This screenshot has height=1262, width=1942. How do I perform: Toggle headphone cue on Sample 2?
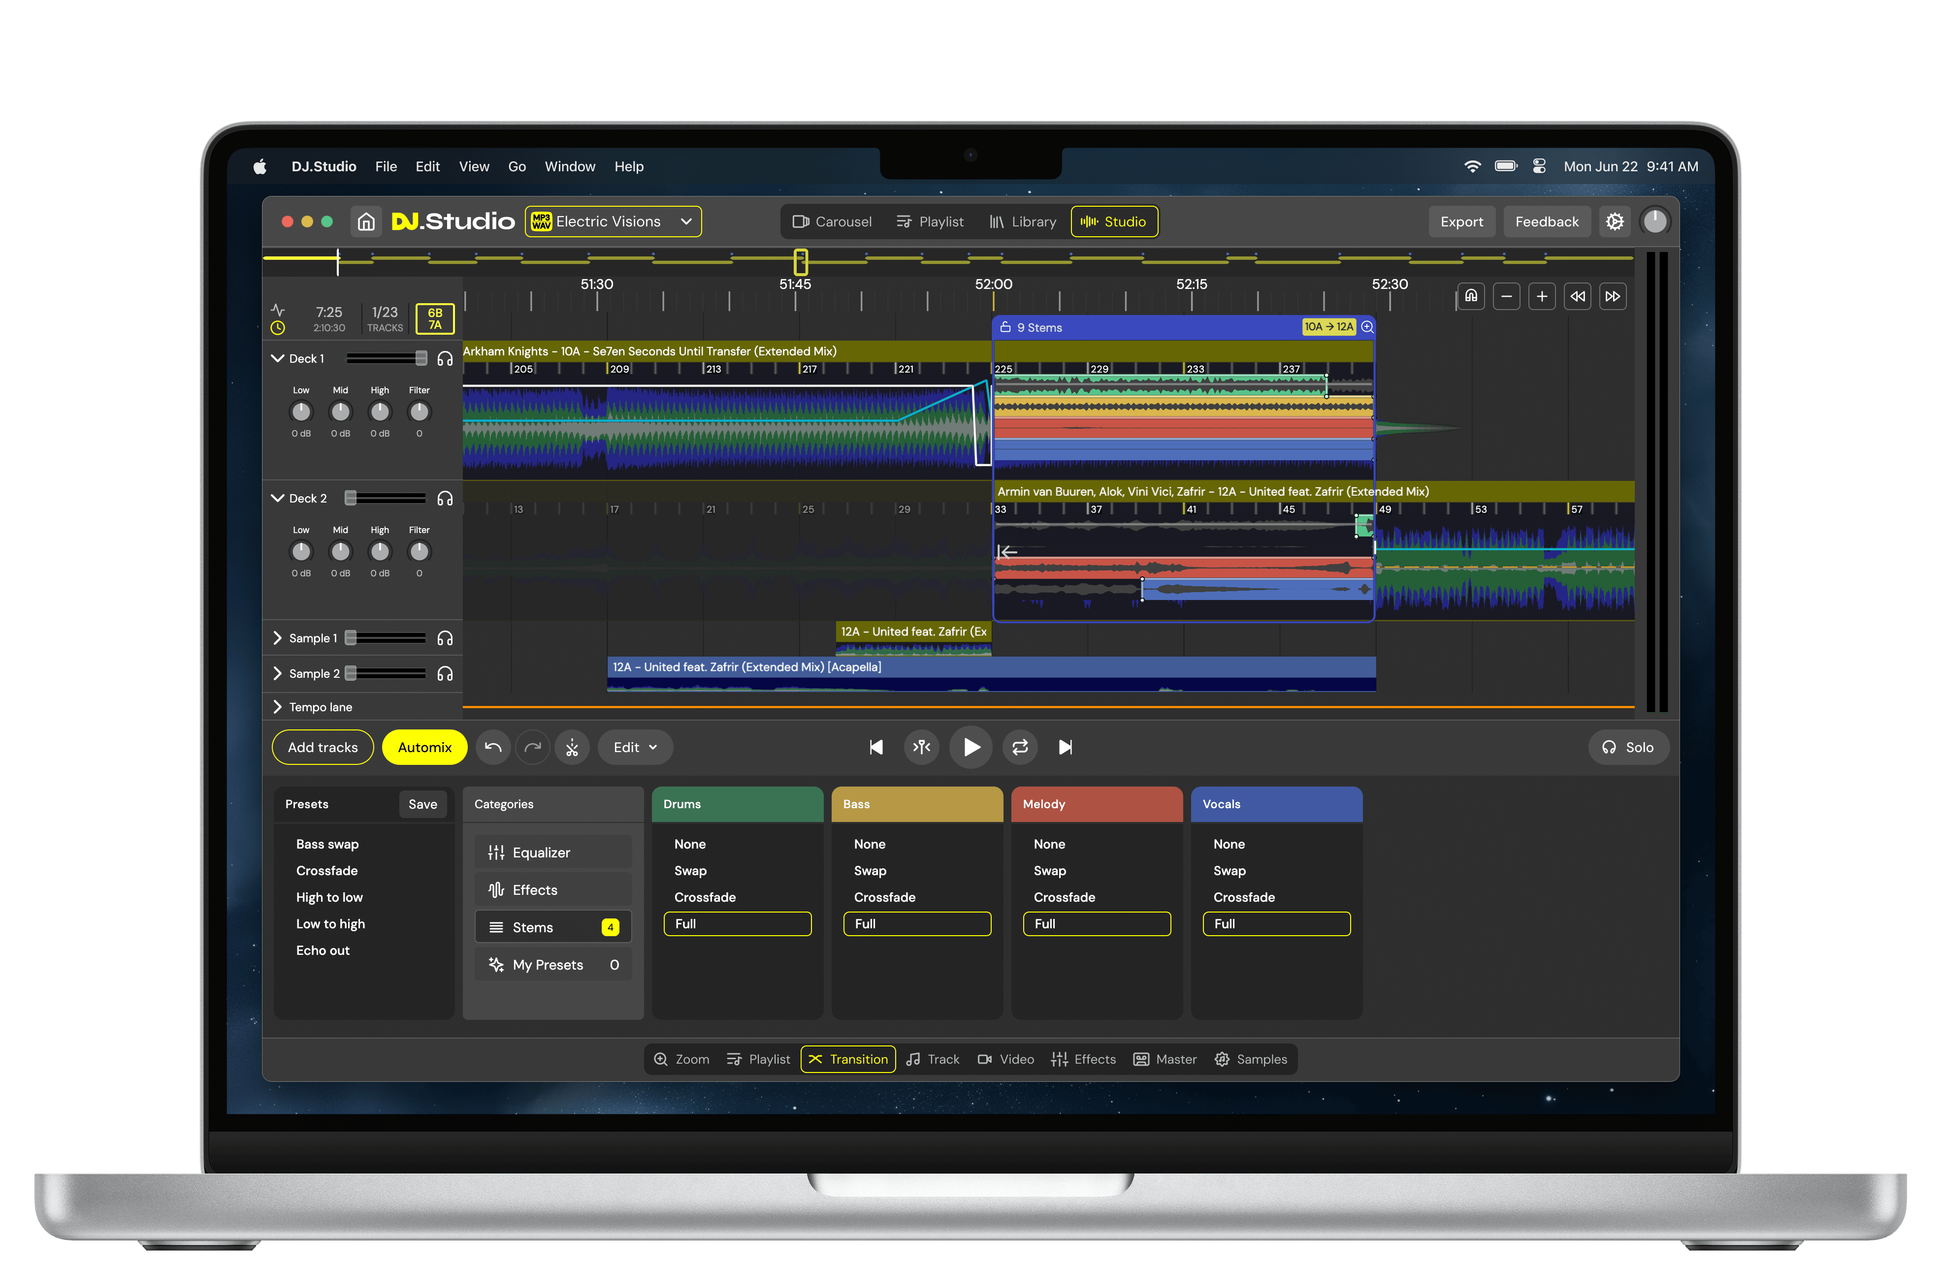click(x=445, y=674)
